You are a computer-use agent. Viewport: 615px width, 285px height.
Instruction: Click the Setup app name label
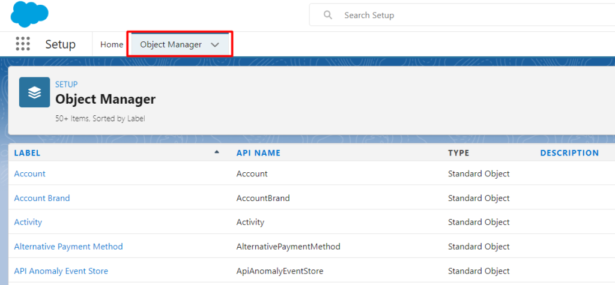61,44
